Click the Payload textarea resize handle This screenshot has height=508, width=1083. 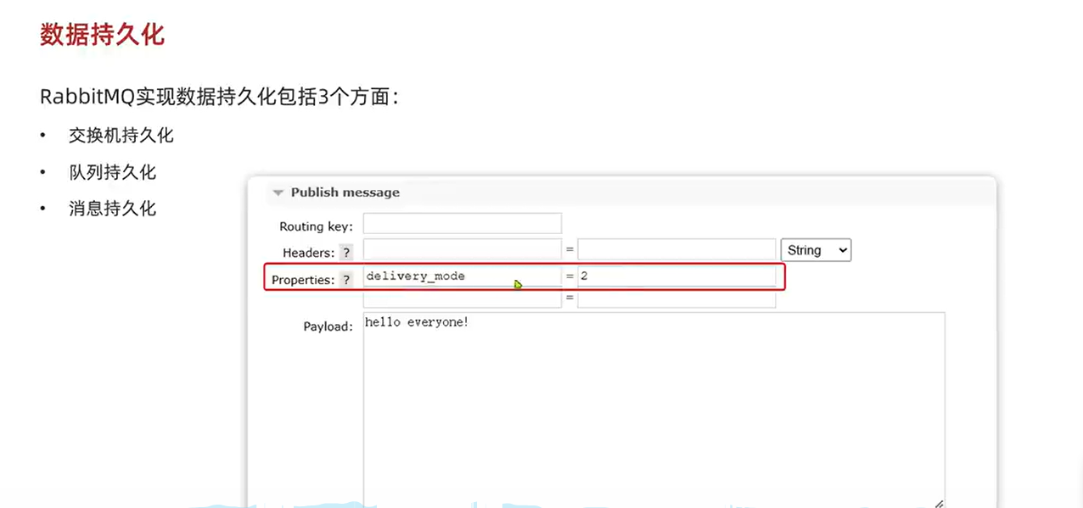pyautogui.click(x=939, y=503)
